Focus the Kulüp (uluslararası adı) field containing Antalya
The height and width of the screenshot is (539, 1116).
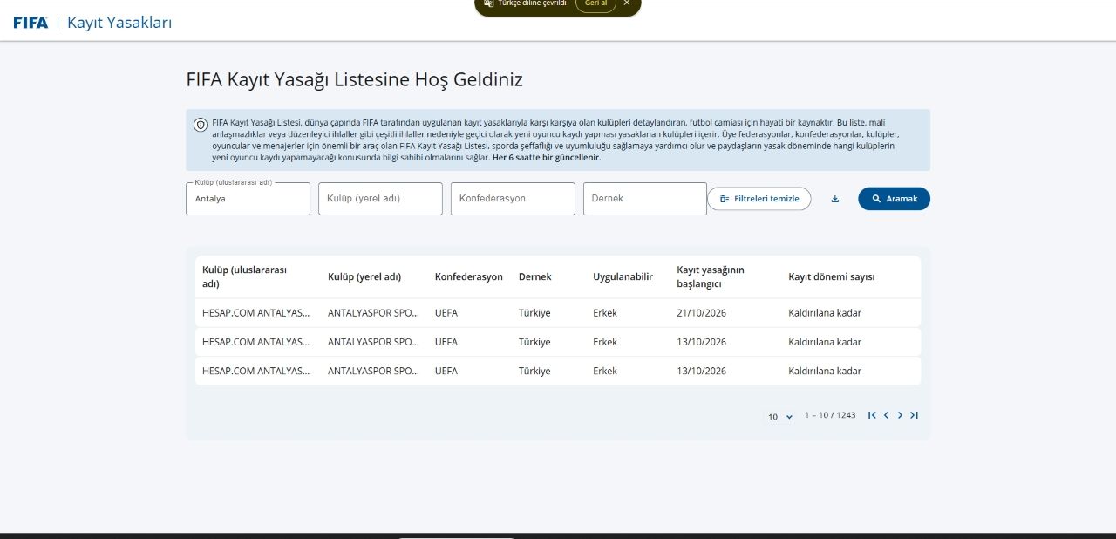pos(248,199)
